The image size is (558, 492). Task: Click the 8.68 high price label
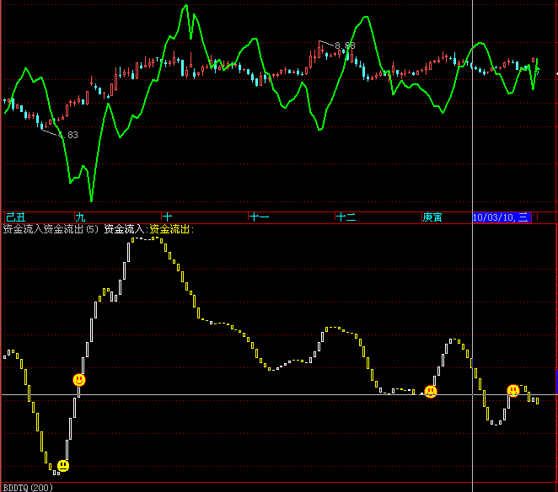click(345, 45)
